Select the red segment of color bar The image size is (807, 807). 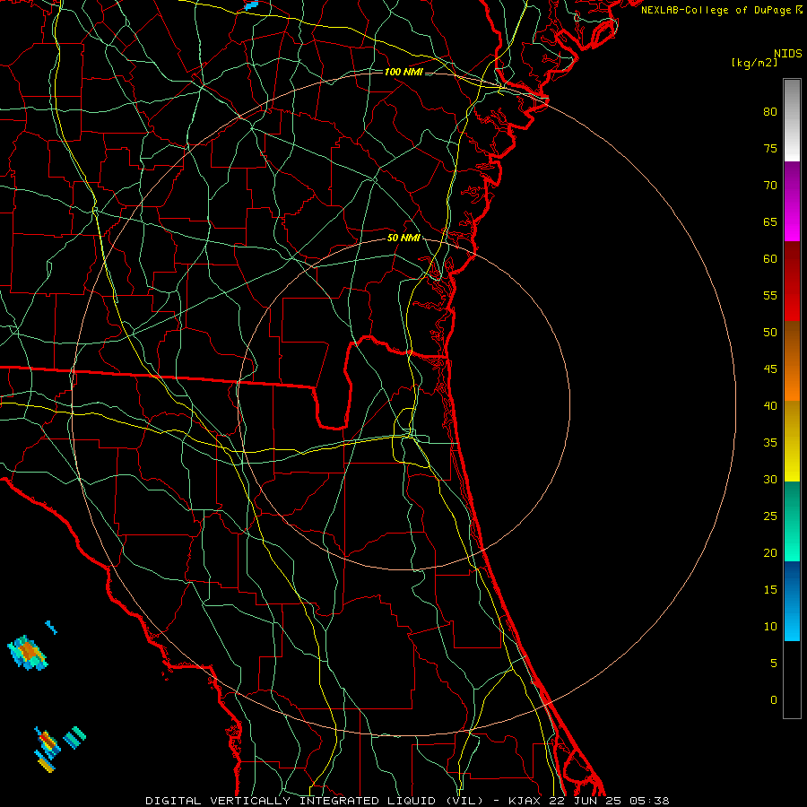tap(792, 282)
